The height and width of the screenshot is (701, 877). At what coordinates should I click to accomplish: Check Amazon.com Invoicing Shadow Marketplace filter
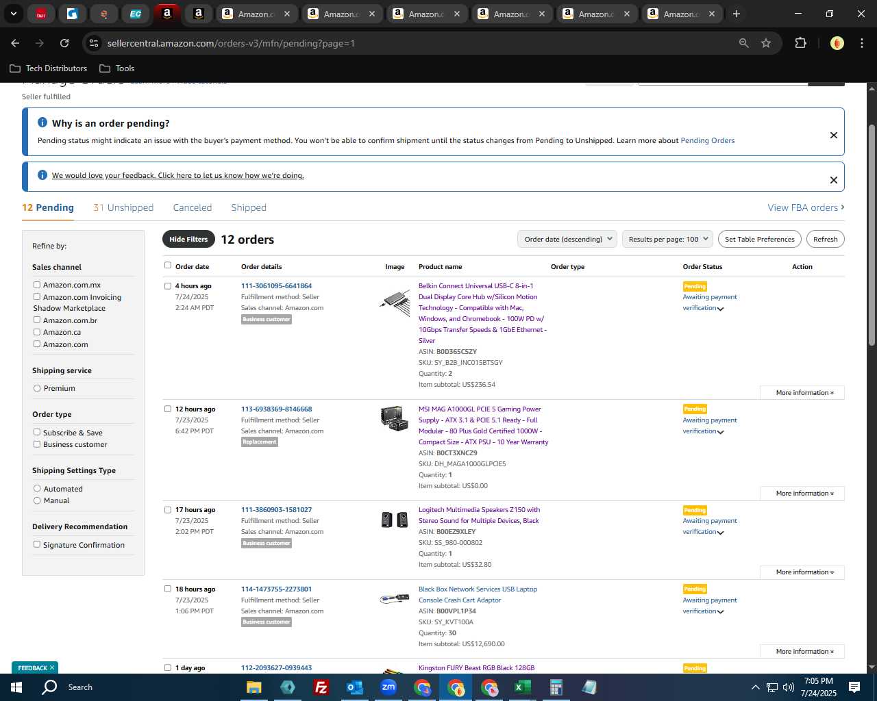tap(37, 297)
